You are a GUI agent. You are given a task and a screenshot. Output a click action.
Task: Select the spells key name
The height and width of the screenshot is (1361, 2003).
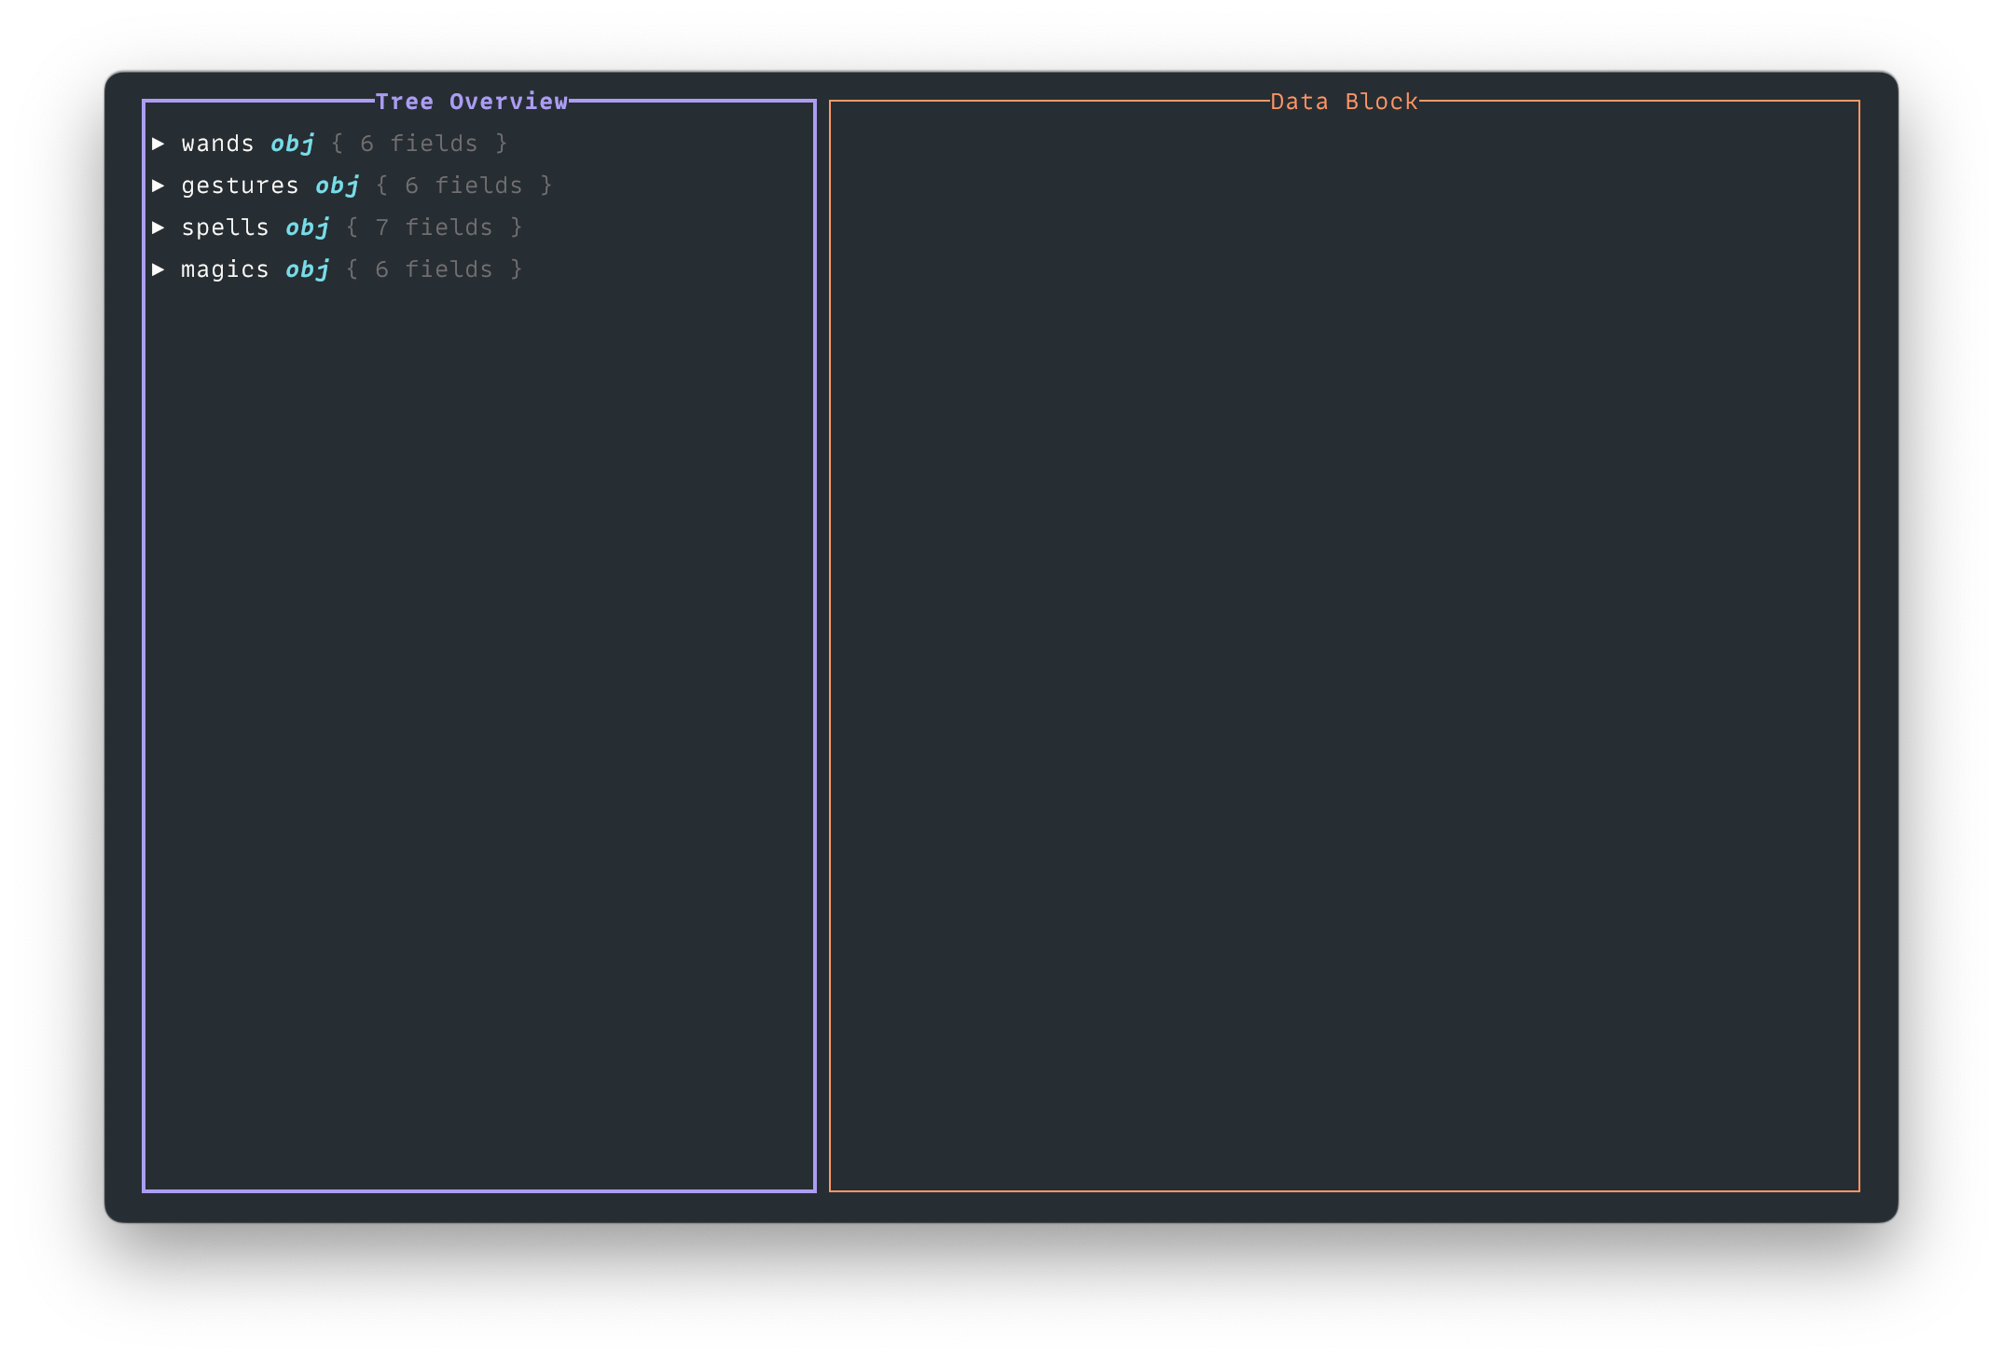(x=225, y=227)
